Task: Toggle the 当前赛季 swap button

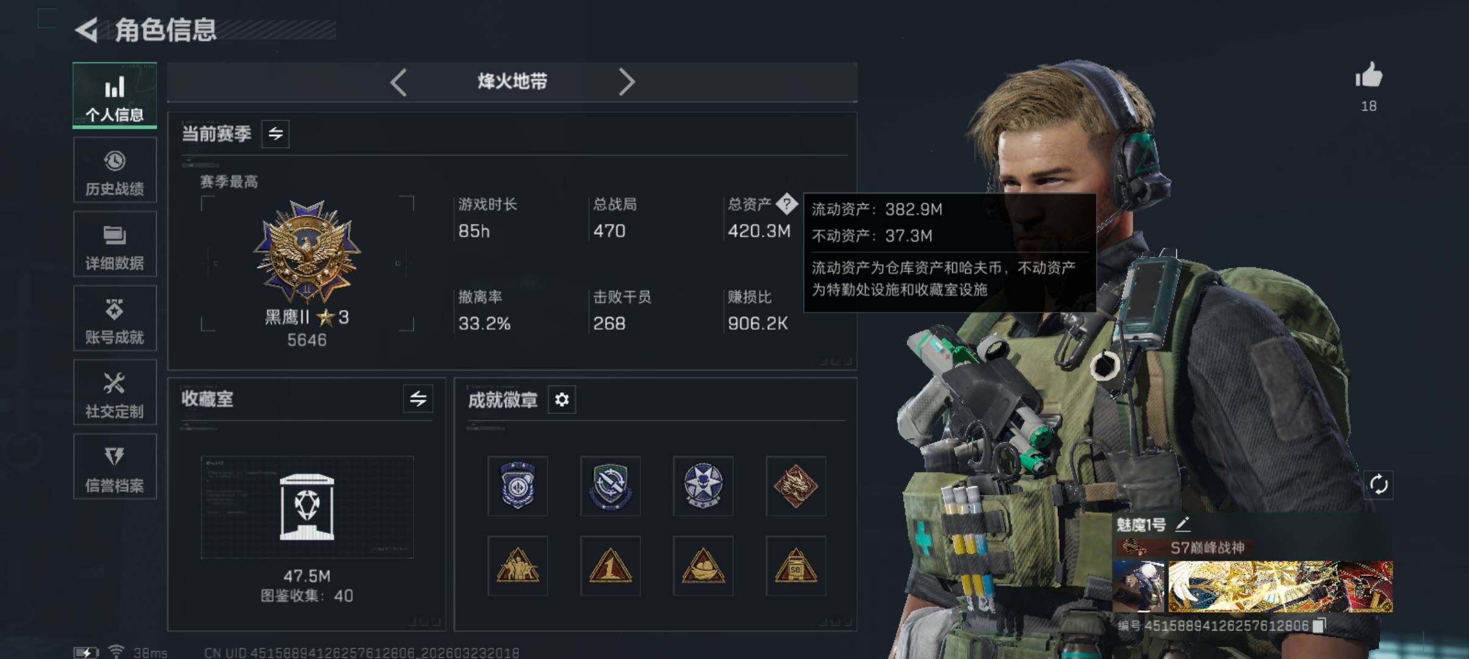Action: click(276, 134)
